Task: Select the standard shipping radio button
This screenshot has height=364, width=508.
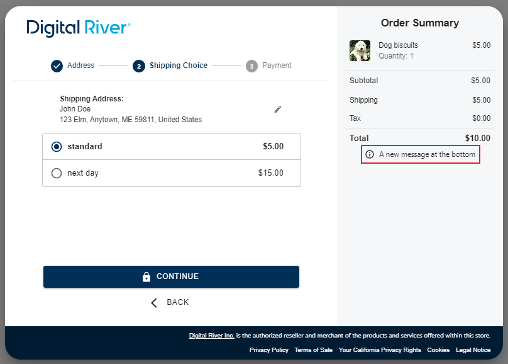Action: click(57, 147)
